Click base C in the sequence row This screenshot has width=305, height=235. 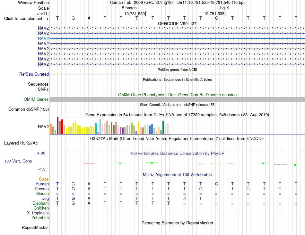(216, 18)
